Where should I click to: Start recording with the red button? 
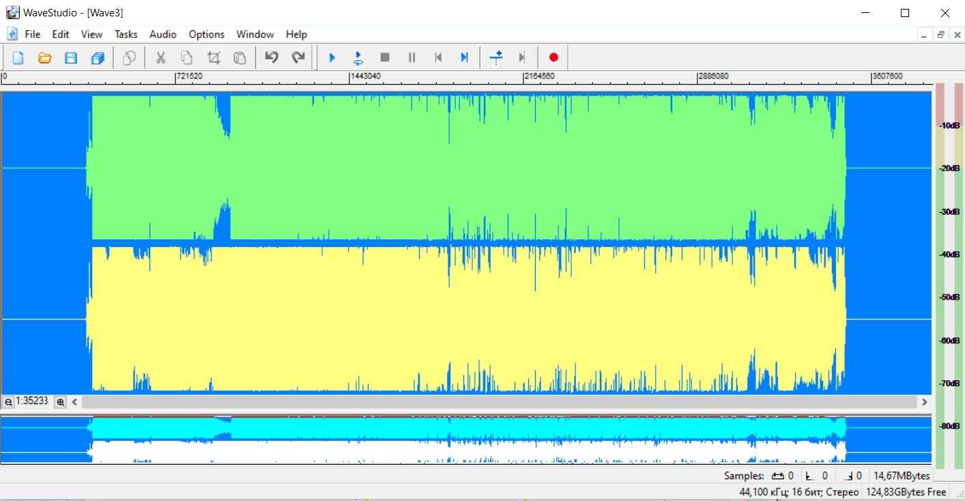click(553, 58)
